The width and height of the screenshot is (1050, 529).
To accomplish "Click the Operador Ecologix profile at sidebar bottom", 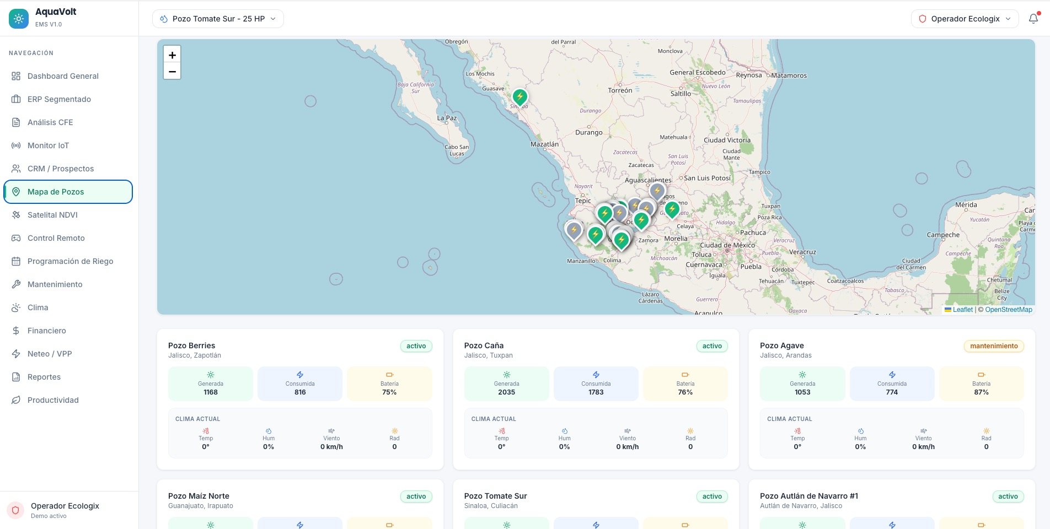I will 69,510.
